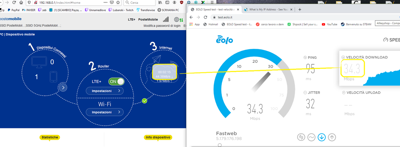
Task: Switch to What Is My IP Address tab
Action: [x=269, y=9]
